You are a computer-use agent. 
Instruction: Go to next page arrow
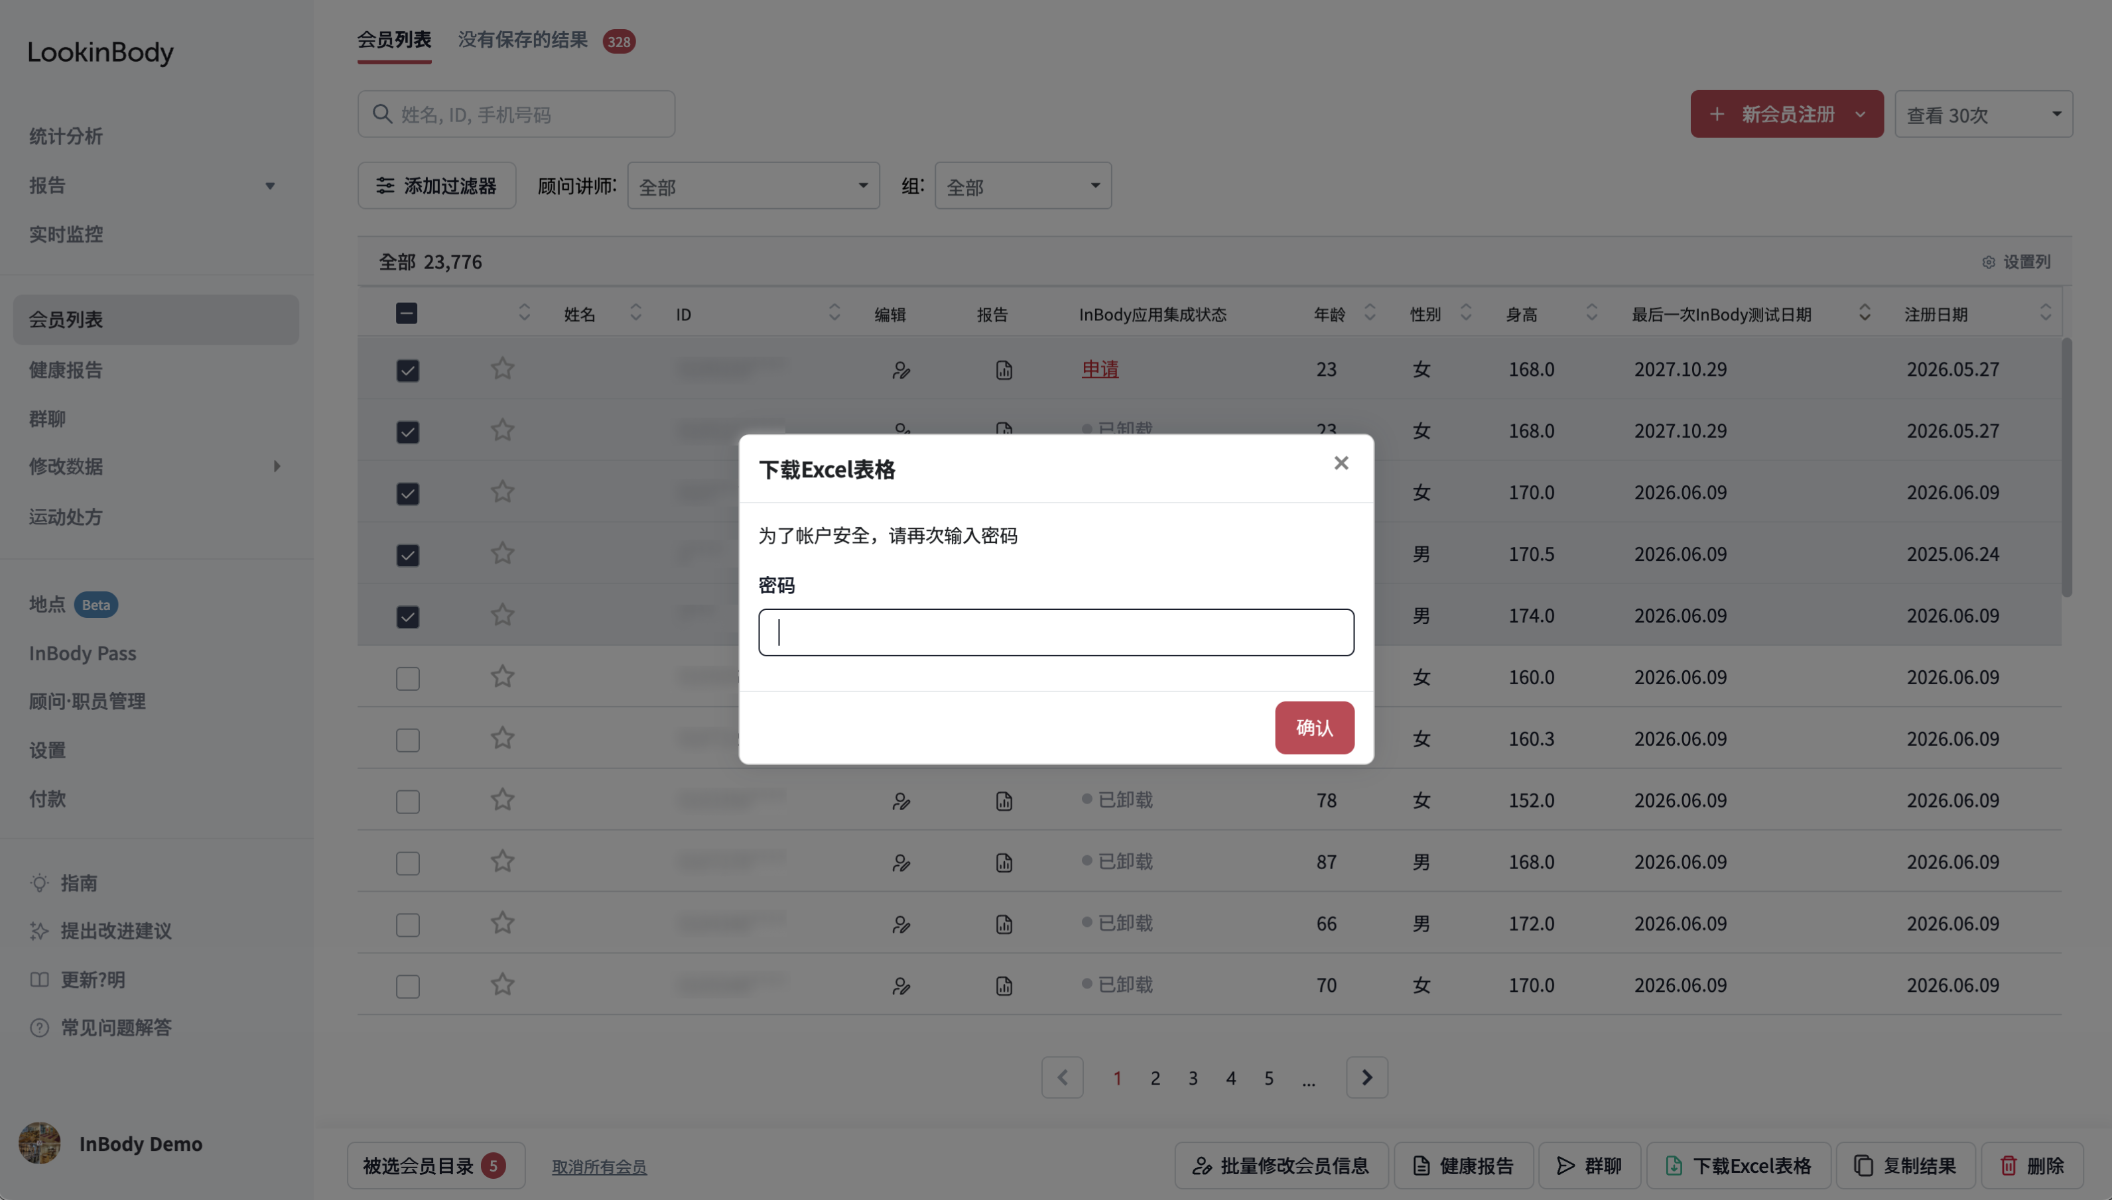[x=1367, y=1077]
